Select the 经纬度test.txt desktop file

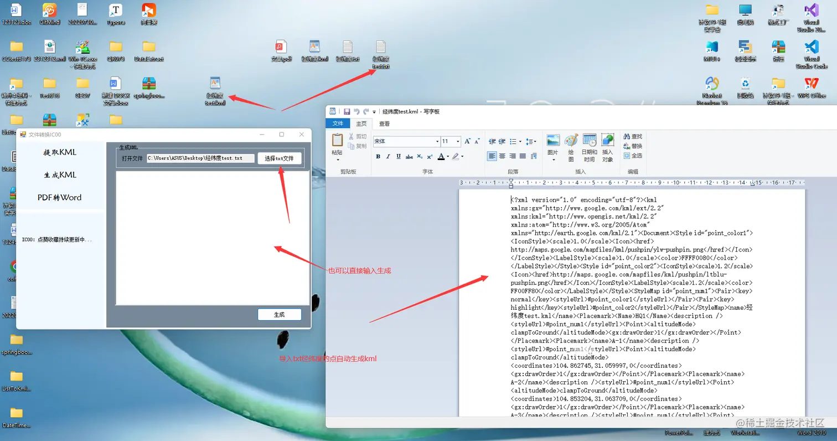click(380, 54)
